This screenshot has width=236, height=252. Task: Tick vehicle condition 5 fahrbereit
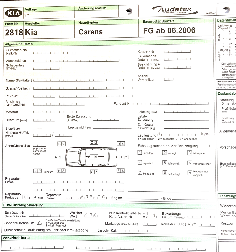click(165, 163)
